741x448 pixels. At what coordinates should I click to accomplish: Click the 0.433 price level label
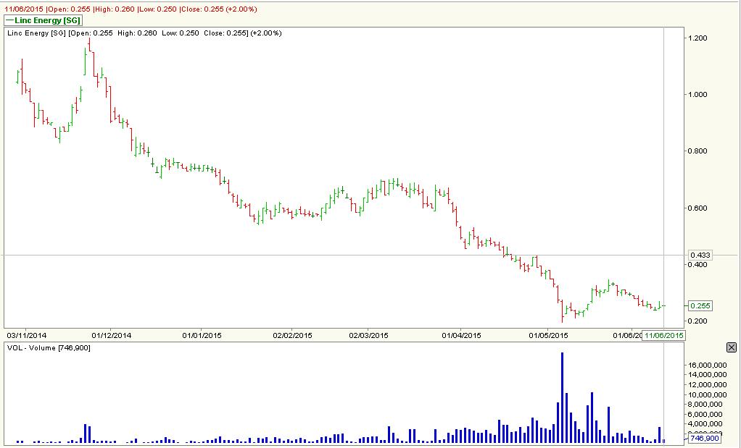tap(700, 254)
